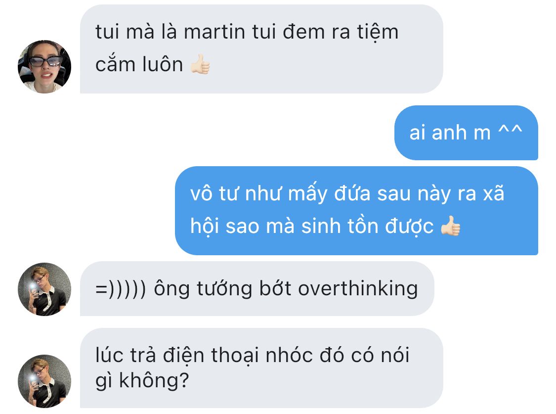The width and height of the screenshot is (556, 414).
Task: Select the '=)))))' emoticon in the gray message
Action: tap(121, 289)
